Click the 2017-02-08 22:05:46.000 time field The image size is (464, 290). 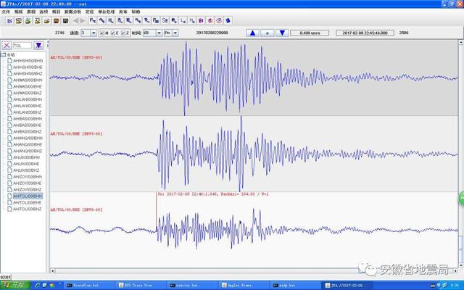click(x=365, y=33)
